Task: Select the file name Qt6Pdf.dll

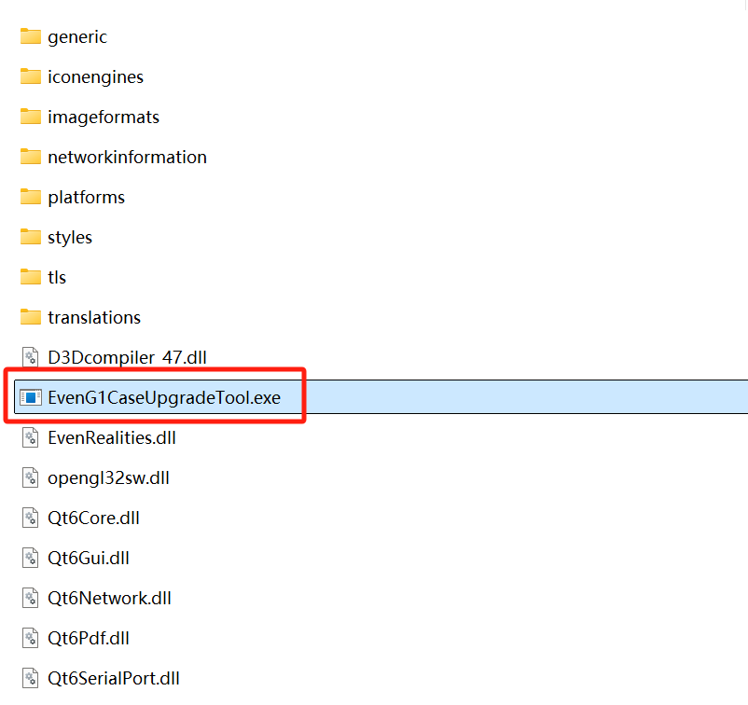Action: [89, 638]
